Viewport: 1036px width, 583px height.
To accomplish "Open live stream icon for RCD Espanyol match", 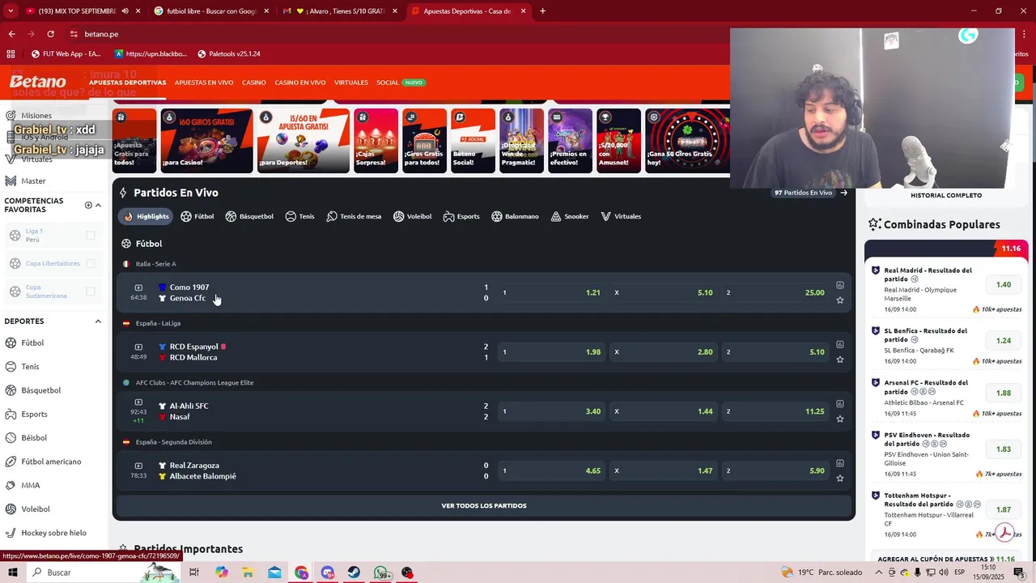I will click(138, 347).
